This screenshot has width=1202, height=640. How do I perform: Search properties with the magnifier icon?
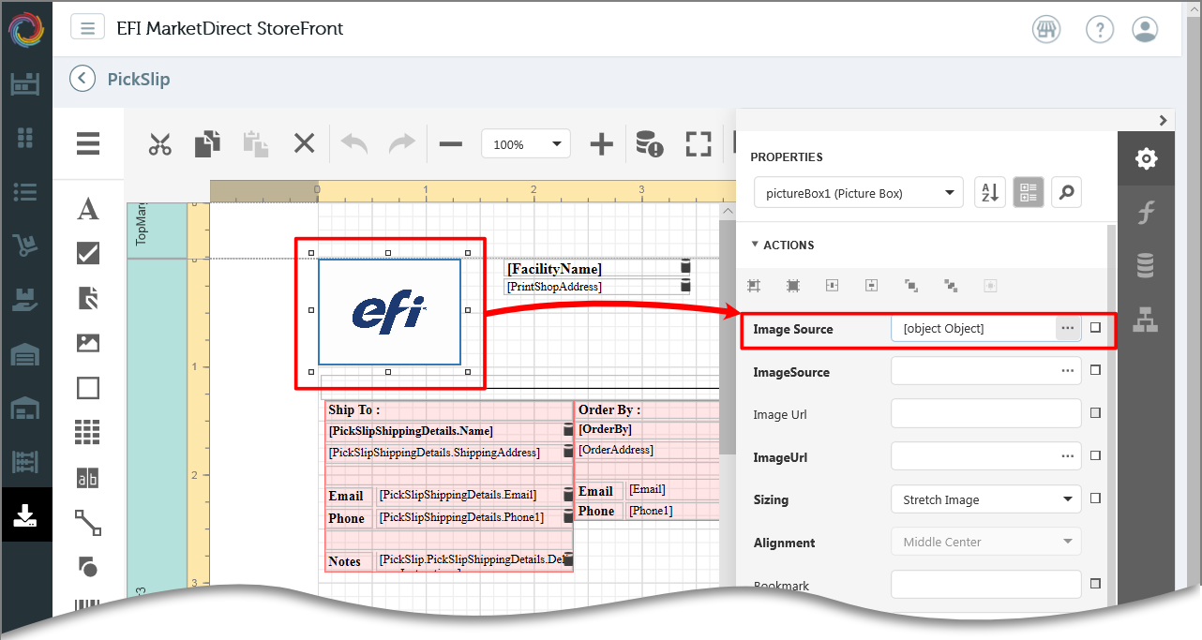1066,192
